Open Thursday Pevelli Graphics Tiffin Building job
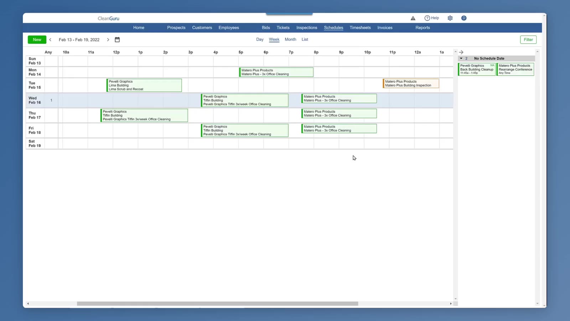 [x=144, y=115]
